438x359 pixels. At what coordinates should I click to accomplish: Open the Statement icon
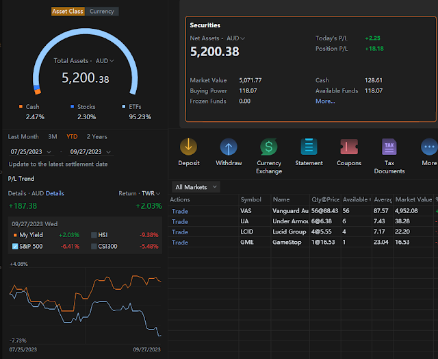point(309,147)
